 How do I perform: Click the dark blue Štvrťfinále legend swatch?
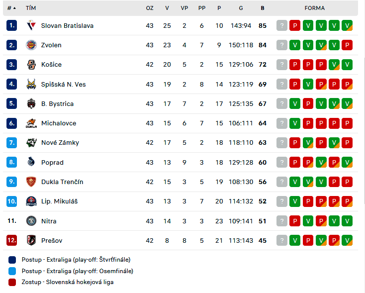[x=12, y=260]
